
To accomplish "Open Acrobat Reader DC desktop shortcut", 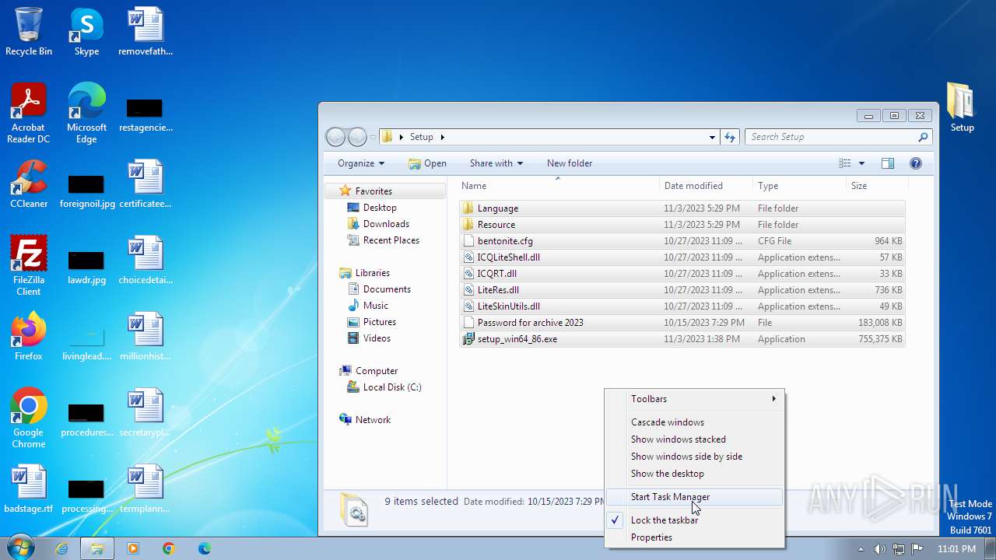I will click(x=29, y=114).
